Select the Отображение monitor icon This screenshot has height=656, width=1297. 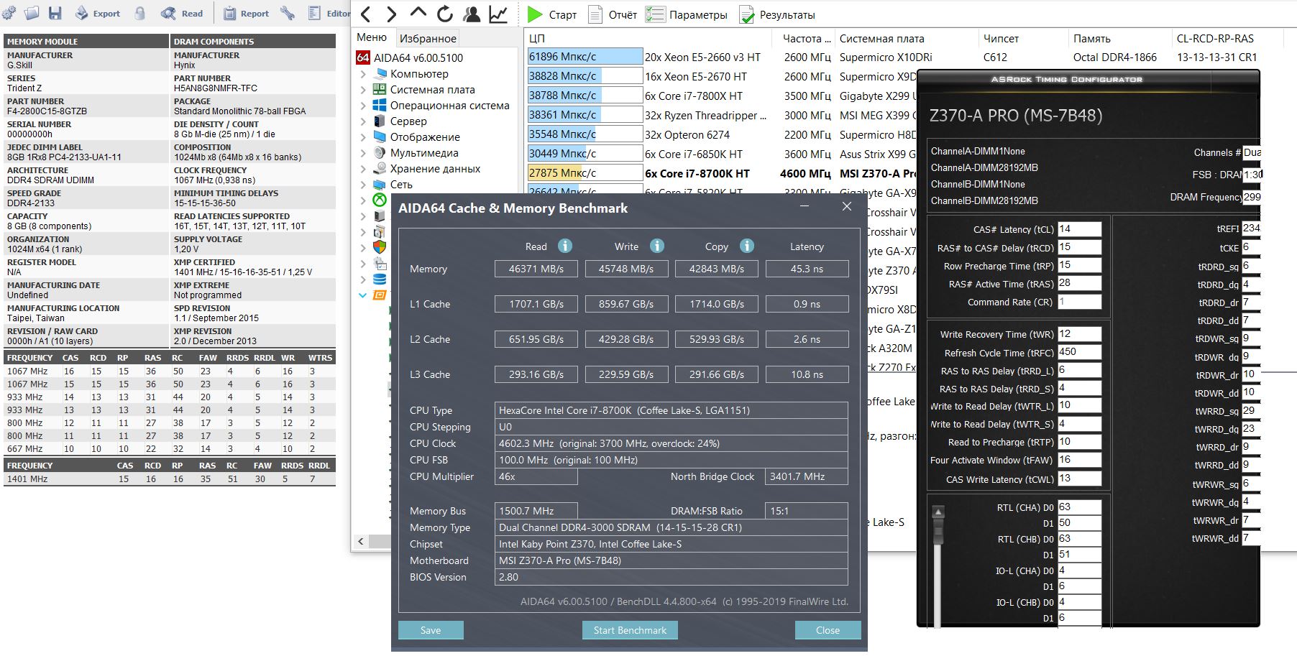coord(380,137)
